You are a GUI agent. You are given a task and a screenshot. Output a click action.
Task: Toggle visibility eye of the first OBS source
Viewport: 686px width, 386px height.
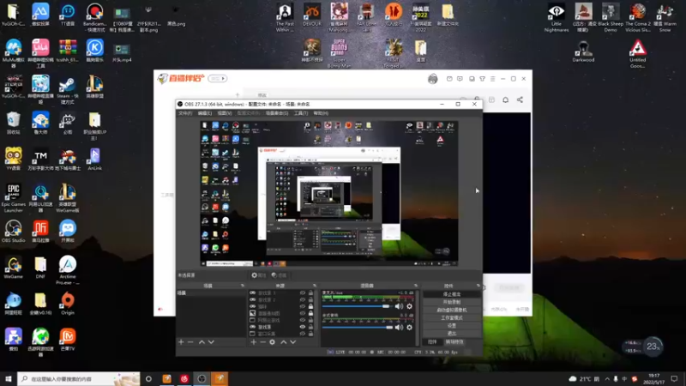click(303, 293)
